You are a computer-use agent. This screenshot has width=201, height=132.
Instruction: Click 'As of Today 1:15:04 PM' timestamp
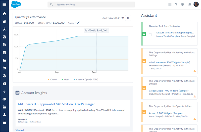tap(113, 18)
